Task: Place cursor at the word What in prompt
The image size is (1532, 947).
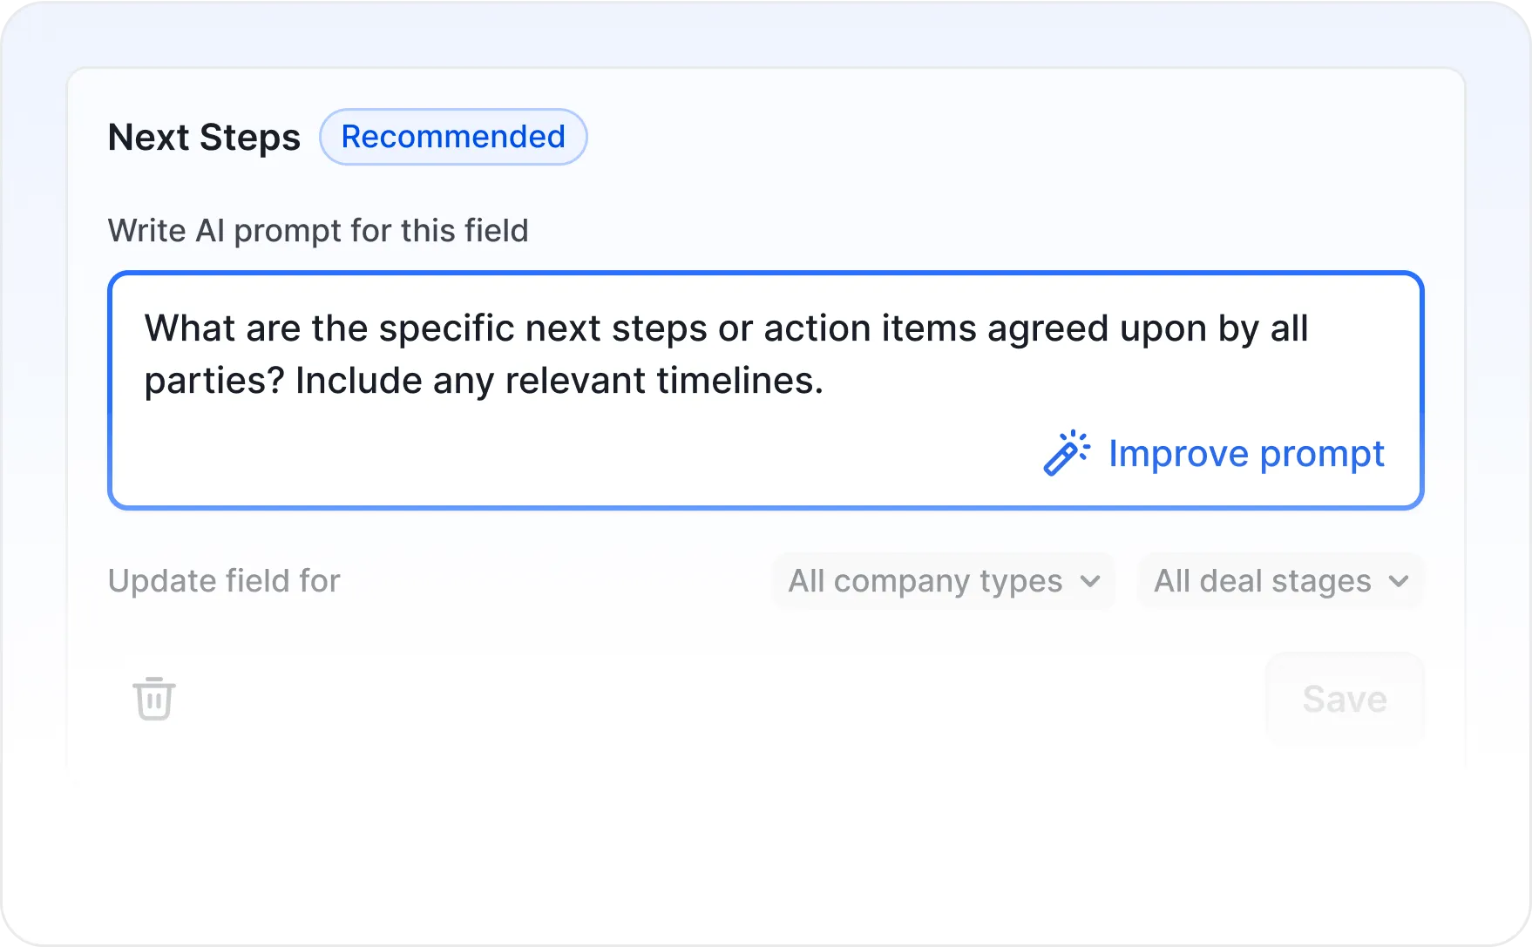Action: point(190,328)
